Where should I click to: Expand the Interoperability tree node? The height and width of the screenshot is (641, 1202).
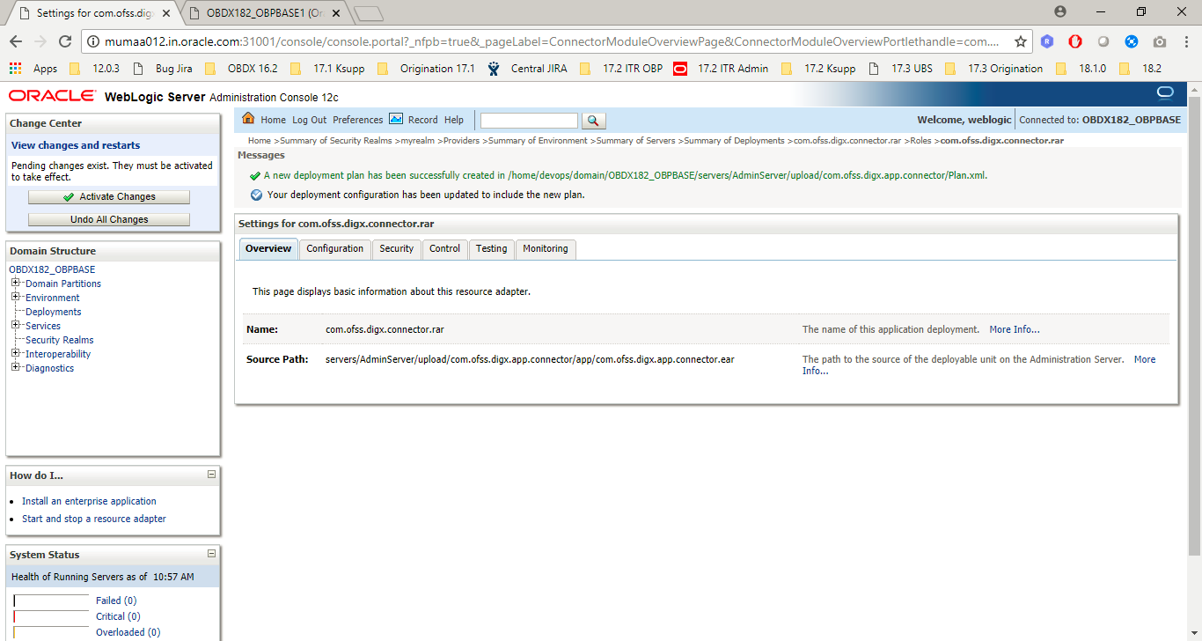pos(16,353)
